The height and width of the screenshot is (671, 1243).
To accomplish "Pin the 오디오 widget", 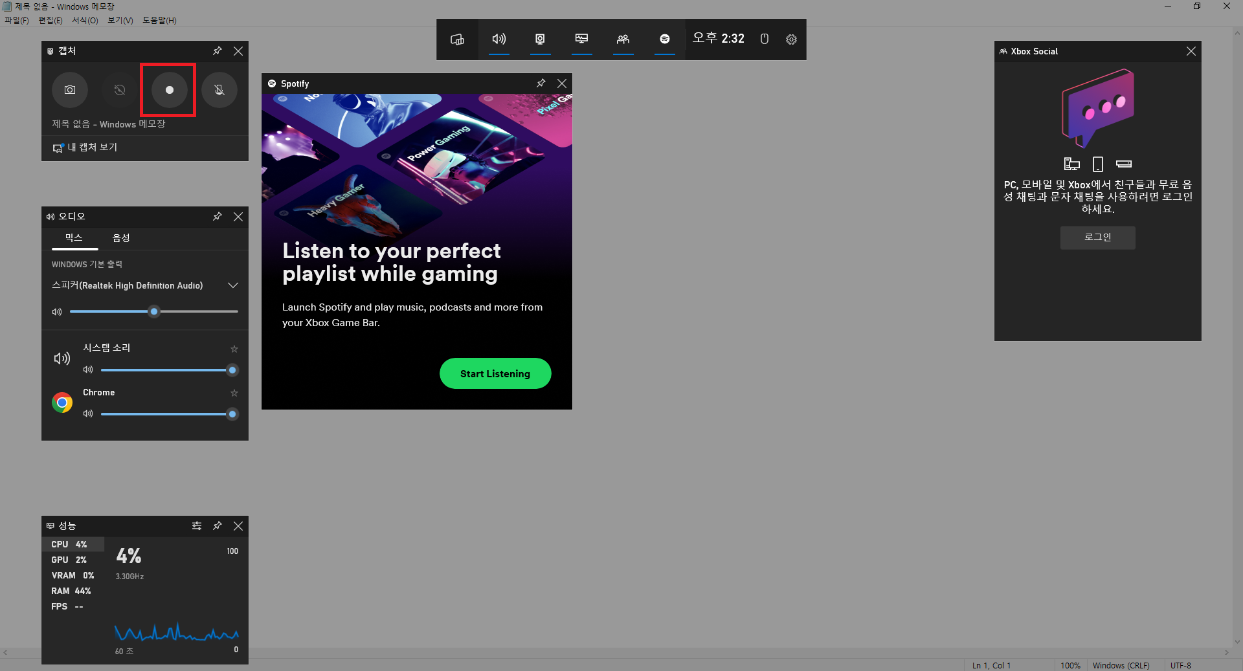I will (218, 217).
